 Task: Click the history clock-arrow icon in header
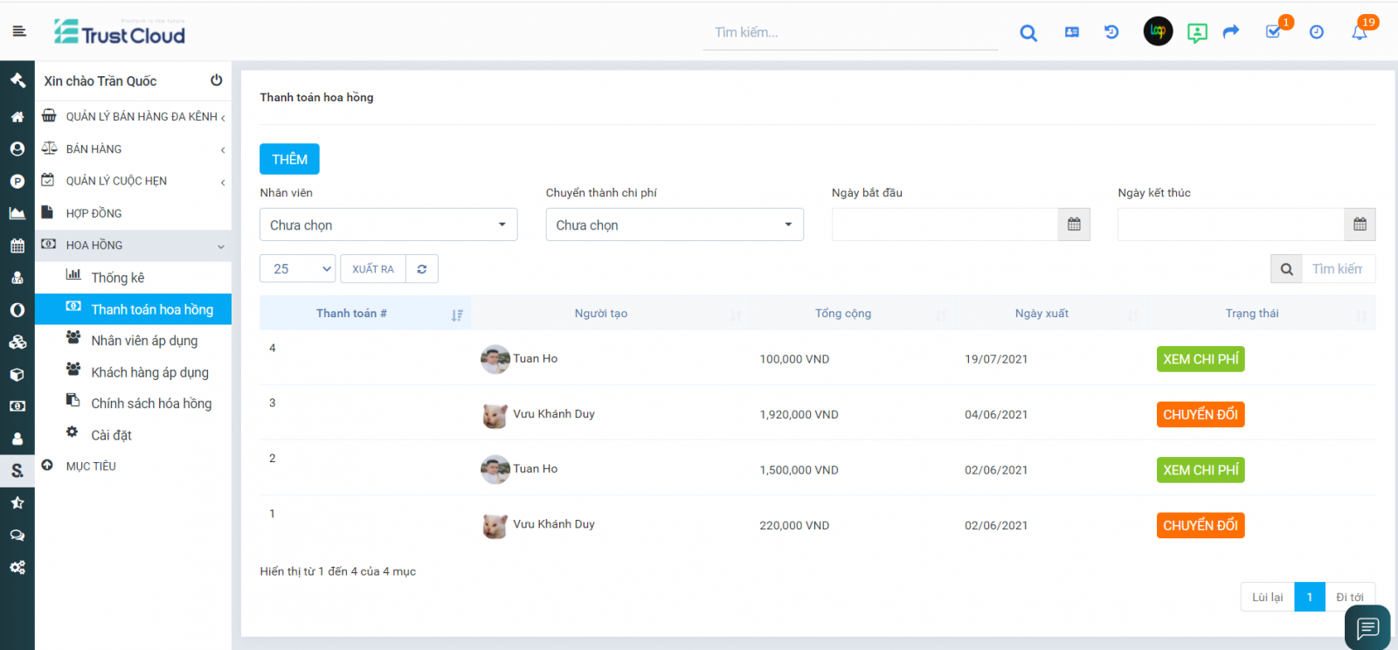click(x=1111, y=32)
